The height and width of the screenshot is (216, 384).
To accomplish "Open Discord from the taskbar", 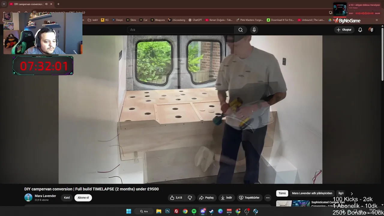I will tap(203, 211).
